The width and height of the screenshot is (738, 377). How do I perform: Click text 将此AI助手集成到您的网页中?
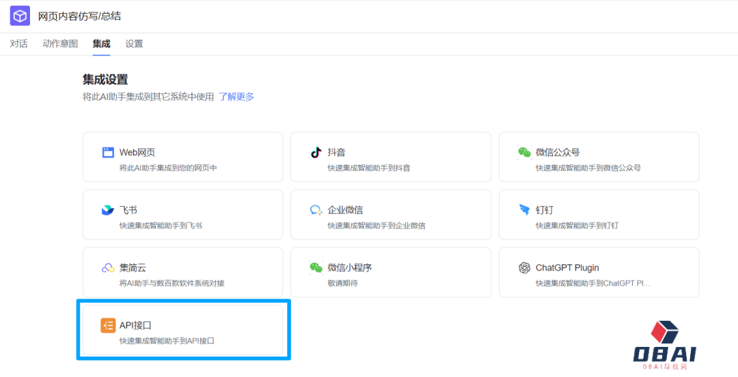168,168
